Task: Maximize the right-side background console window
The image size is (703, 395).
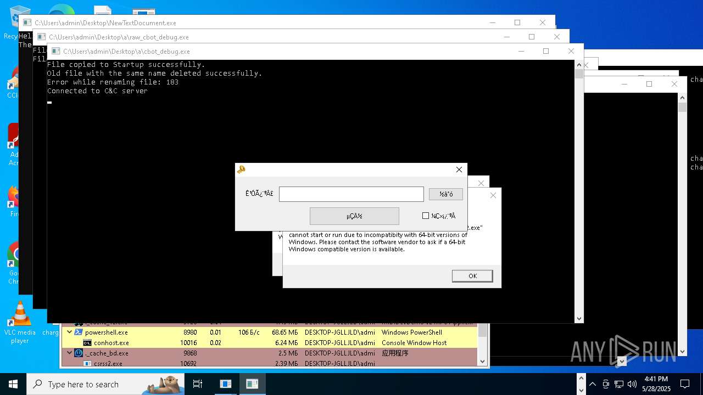Action: tap(649, 84)
